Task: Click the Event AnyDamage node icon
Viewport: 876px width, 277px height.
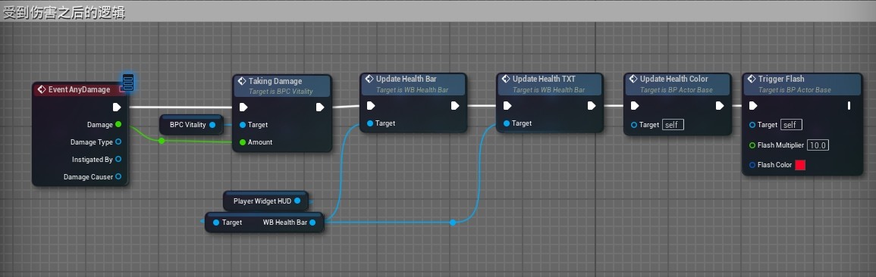Action: coord(42,90)
